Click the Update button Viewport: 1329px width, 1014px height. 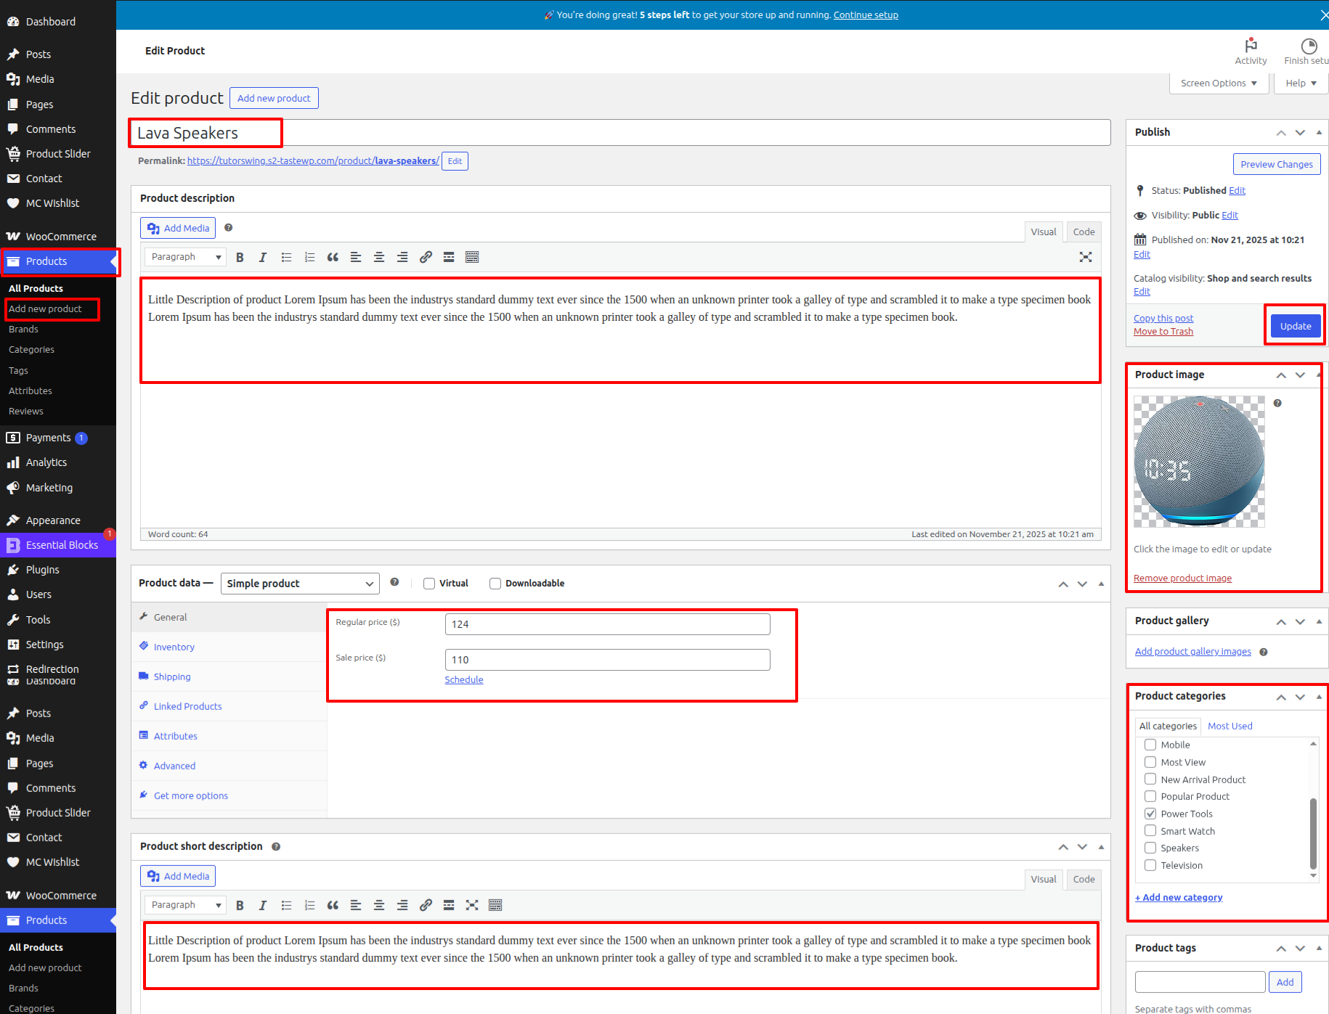click(1295, 326)
